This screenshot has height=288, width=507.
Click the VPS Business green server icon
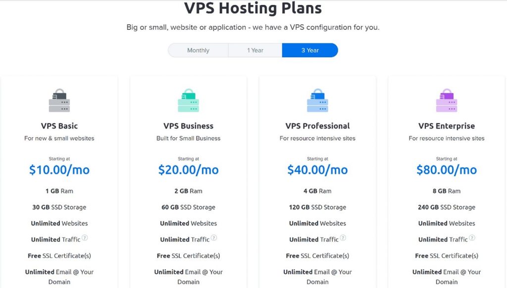tap(189, 100)
